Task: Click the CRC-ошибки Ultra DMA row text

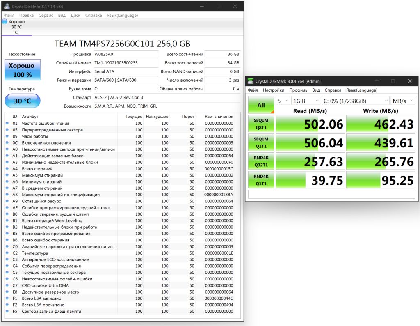Action: click(x=45, y=285)
